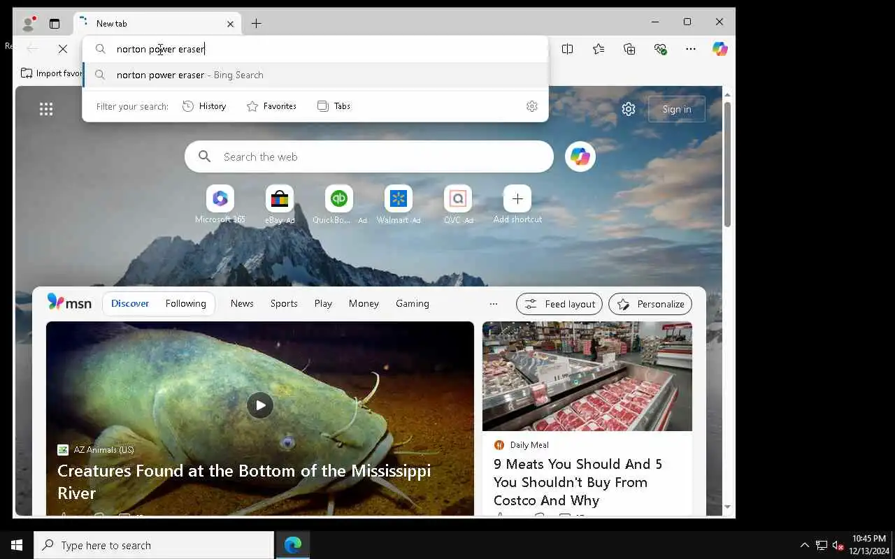Viewport: 895px width, 559px height.
Task: Click the taskbar Type here to search box
Action: pos(154,545)
